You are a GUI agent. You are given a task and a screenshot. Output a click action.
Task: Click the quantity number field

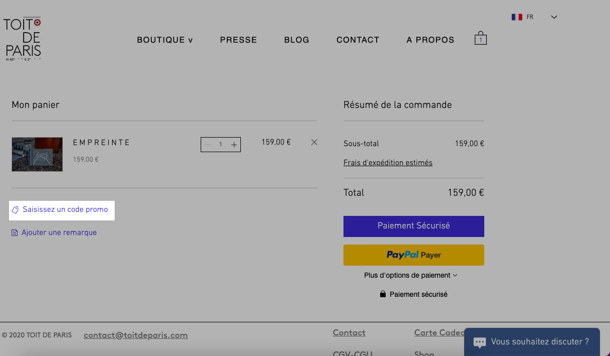pos(220,145)
